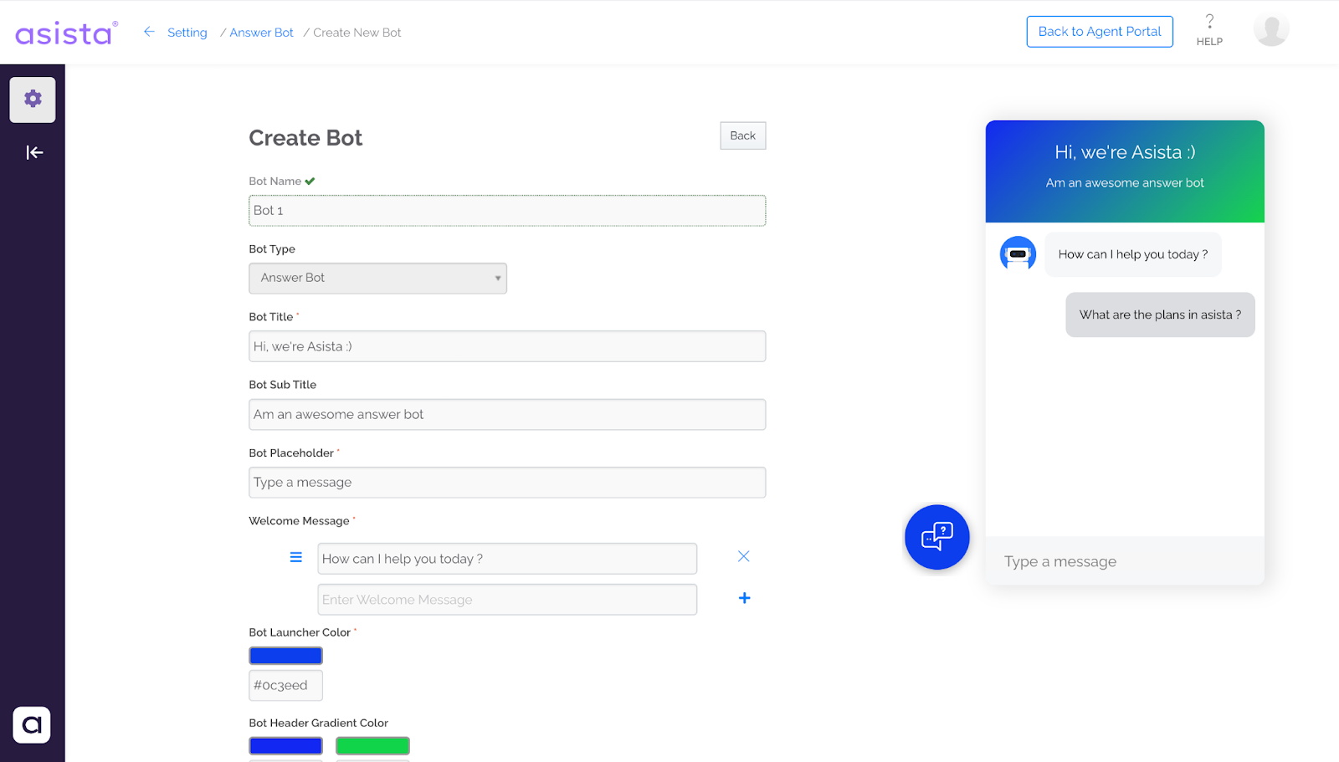Screen dimensions: 1339x762
Task: Click the Back button beside Create Bot
Action: (x=742, y=136)
